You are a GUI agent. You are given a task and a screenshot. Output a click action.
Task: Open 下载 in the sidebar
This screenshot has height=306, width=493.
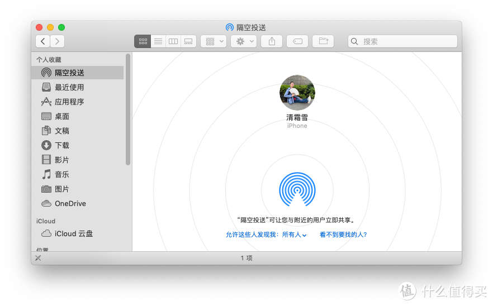pyautogui.click(x=78, y=145)
